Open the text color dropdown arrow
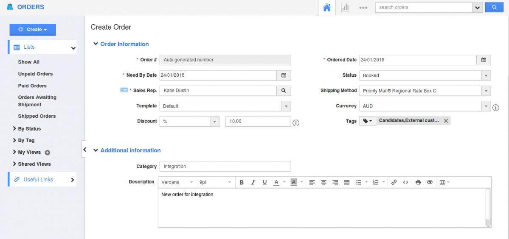 coord(285,182)
